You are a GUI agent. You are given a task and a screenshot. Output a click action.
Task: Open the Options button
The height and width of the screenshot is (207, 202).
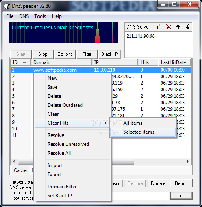click(65, 54)
